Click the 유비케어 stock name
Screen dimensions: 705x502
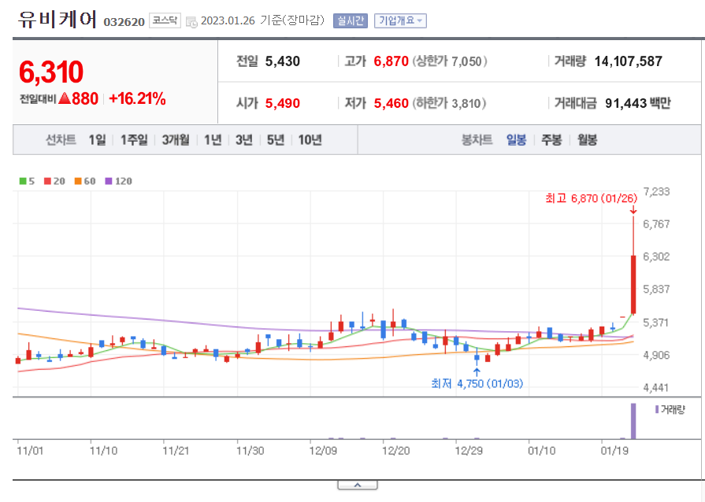(57, 20)
